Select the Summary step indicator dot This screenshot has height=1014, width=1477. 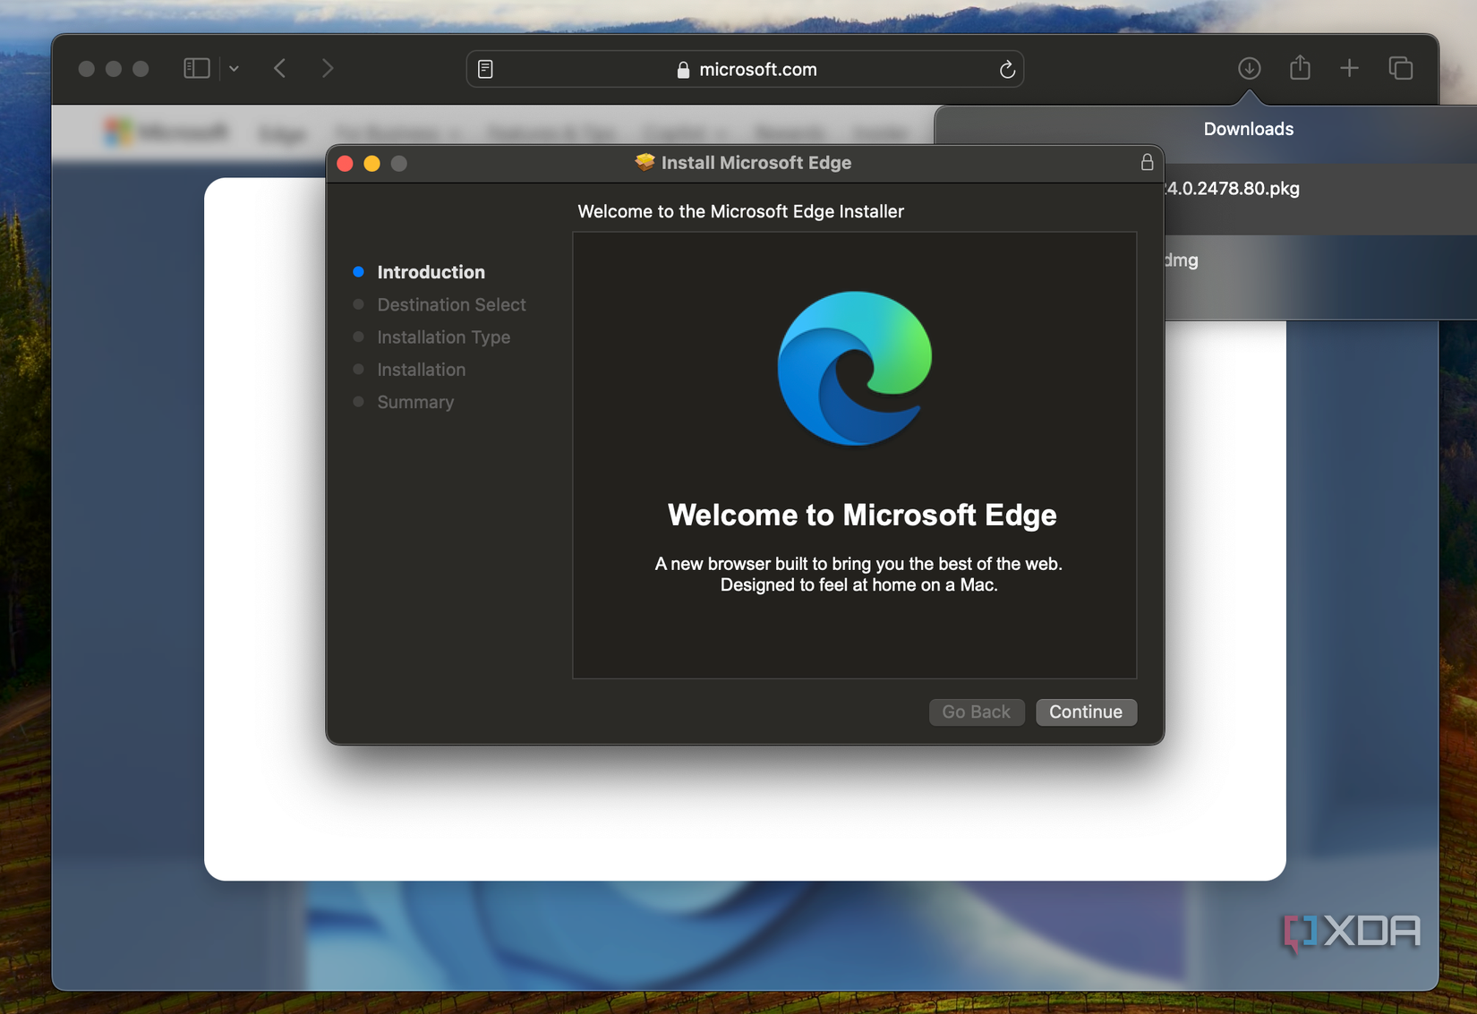(x=360, y=402)
